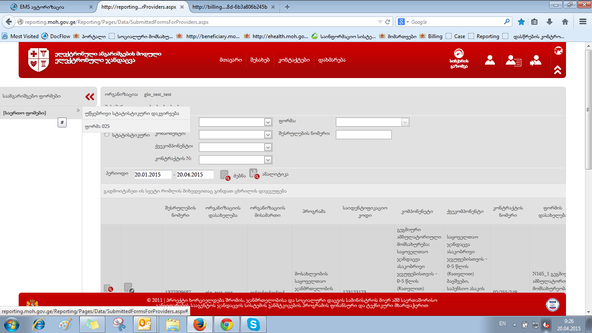Click the დახმარება link in header
The width and height of the screenshot is (592, 333).
332,60
